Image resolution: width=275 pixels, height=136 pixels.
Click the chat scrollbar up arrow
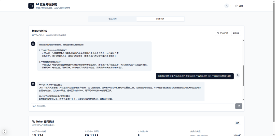(x=243, y=40)
